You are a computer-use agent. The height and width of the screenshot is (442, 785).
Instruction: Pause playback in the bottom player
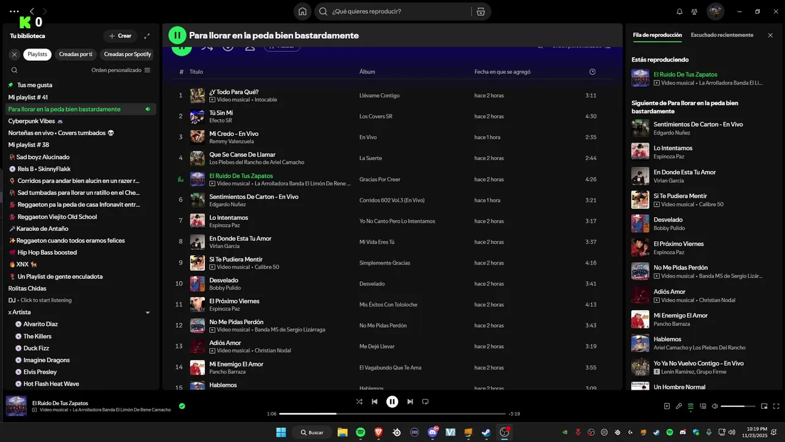(392, 401)
